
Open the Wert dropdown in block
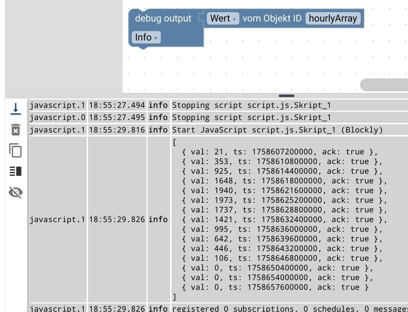coord(223,19)
